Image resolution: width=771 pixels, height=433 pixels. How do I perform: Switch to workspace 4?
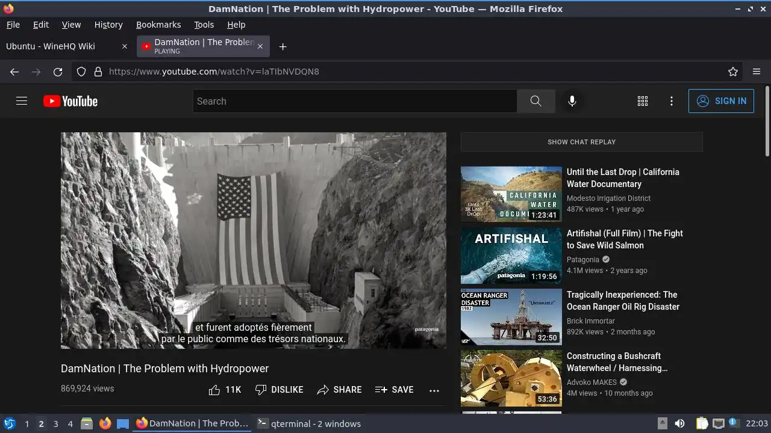coord(70,424)
